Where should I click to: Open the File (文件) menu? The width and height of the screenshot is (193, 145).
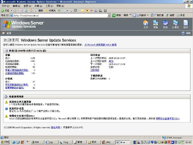tap(5, 6)
